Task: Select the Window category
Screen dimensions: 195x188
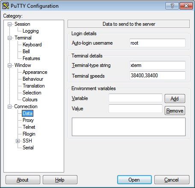Action: click(x=23, y=65)
